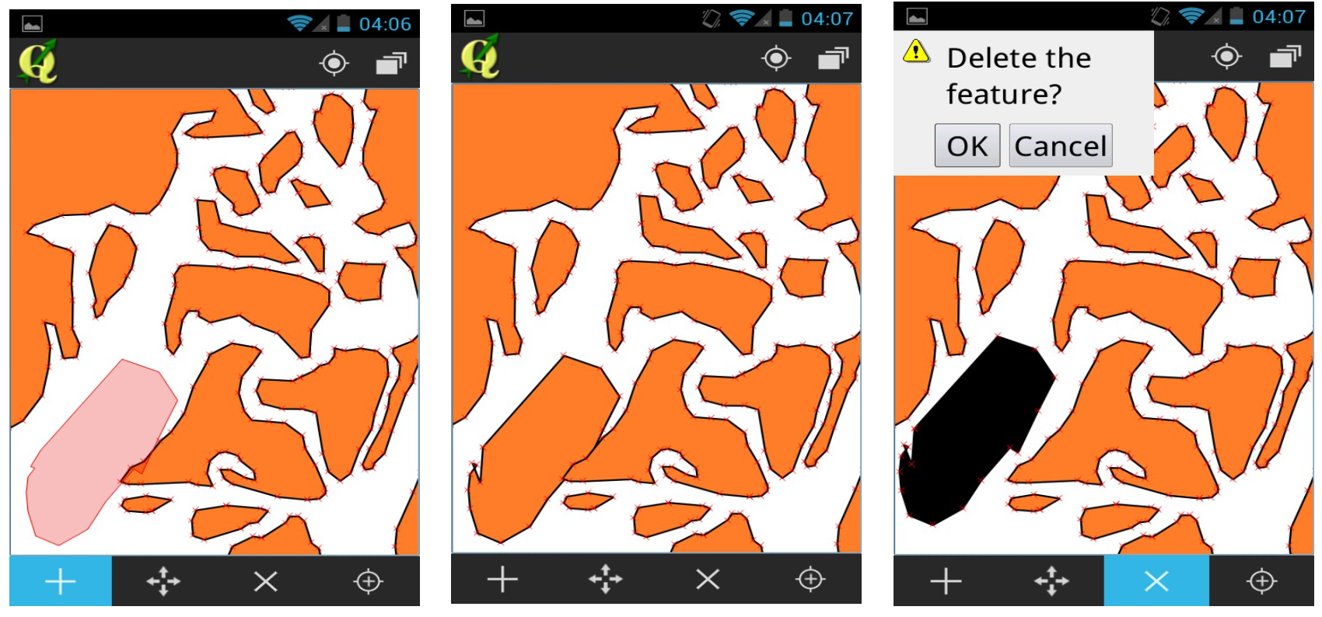Select add plus tool in middle screen
This screenshot has height=617, width=1322.
(x=502, y=579)
